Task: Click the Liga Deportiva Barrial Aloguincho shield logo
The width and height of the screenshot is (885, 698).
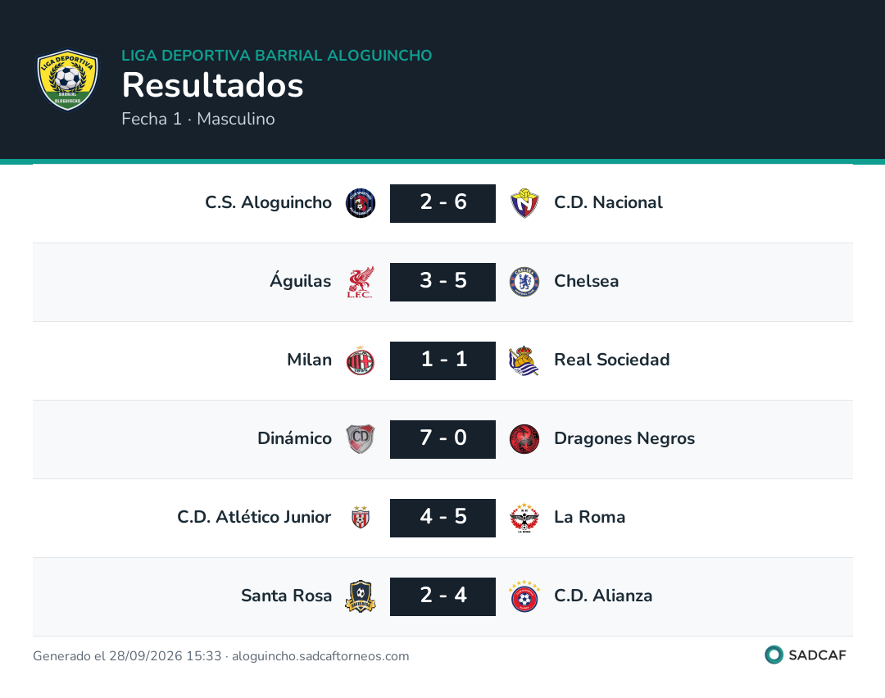Action: click(68, 79)
